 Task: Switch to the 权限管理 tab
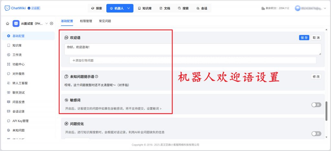pos(86,21)
